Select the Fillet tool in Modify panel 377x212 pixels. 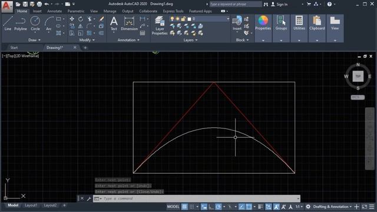click(x=90, y=26)
